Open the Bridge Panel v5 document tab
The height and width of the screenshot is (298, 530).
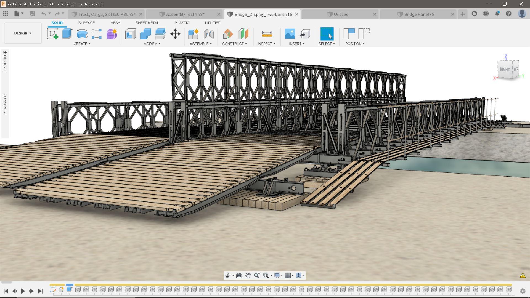419,14
